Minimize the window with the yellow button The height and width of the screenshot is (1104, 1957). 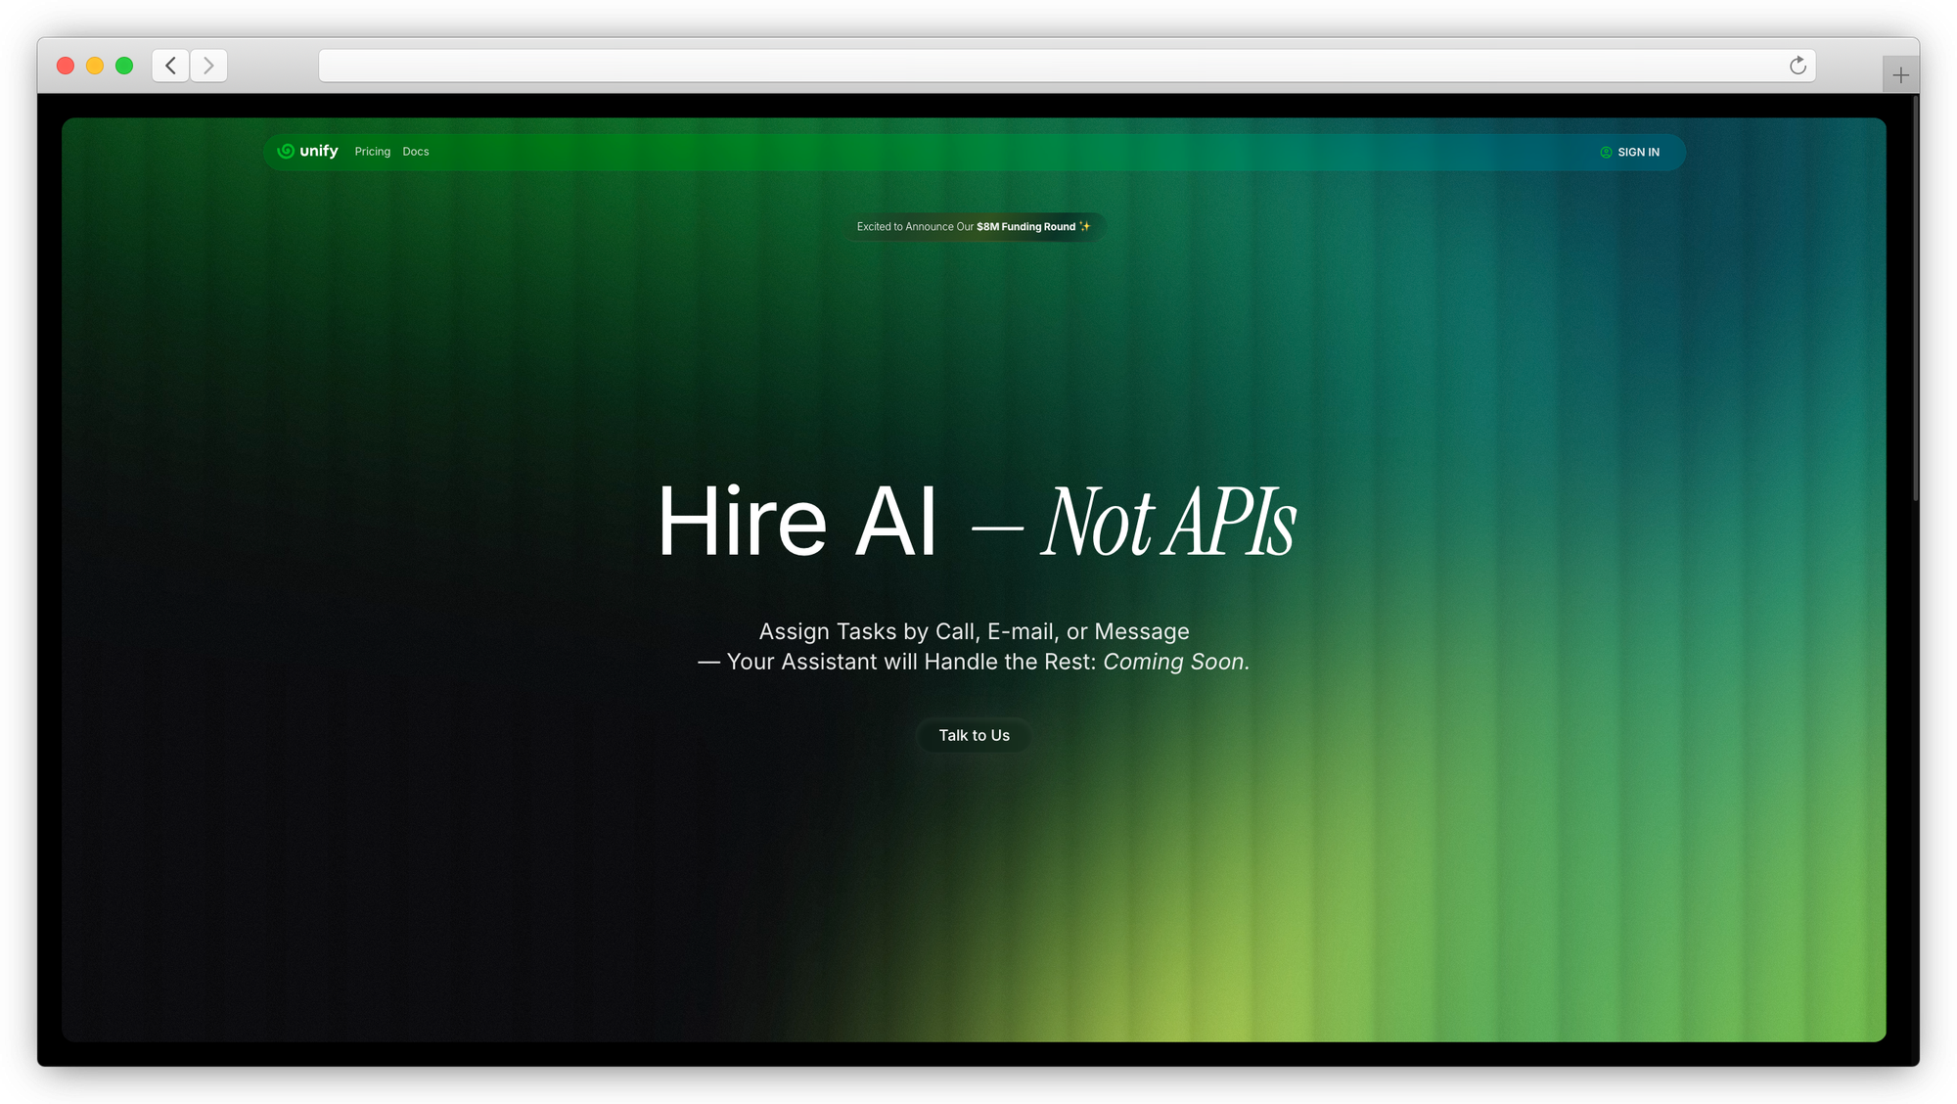coord(95,66)
